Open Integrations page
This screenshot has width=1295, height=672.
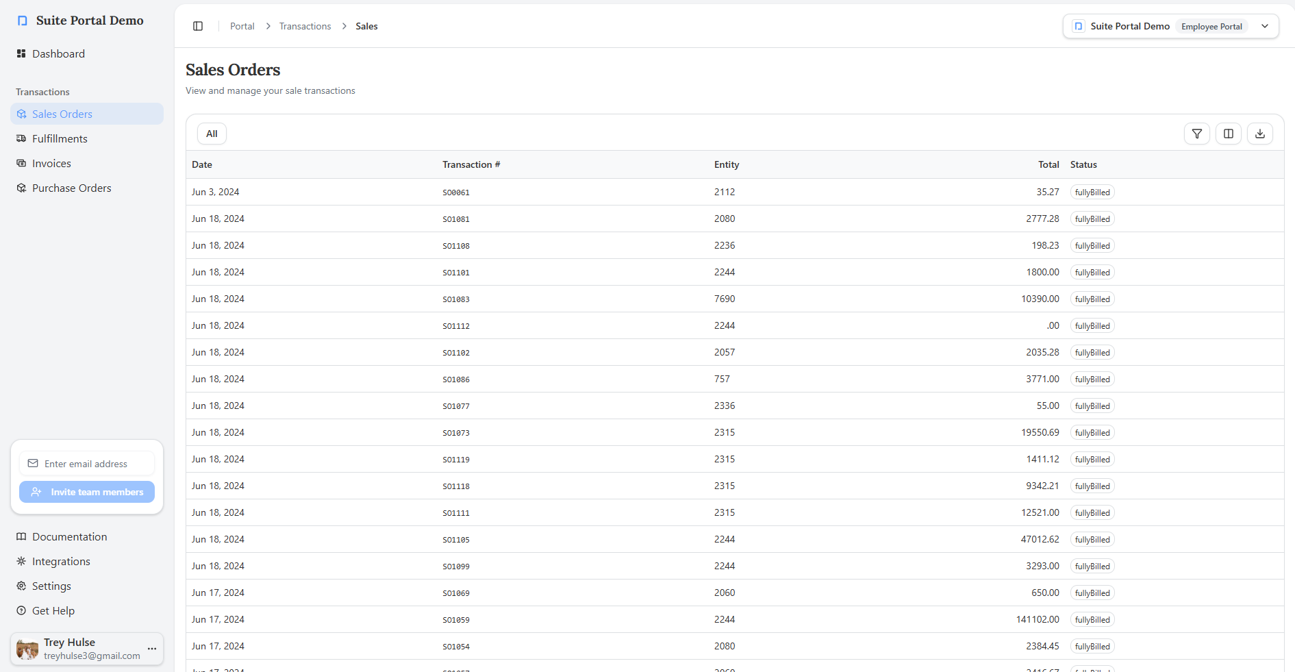click(61, 561)
